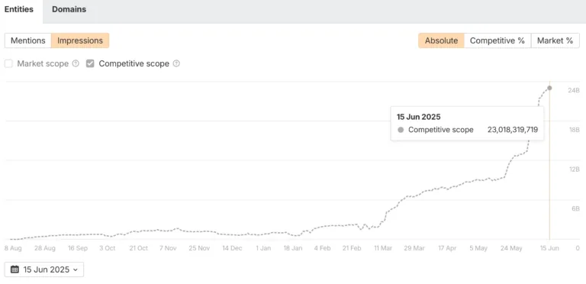
Task: Enable the Market scope checkbox
Action: click(8, 63)
